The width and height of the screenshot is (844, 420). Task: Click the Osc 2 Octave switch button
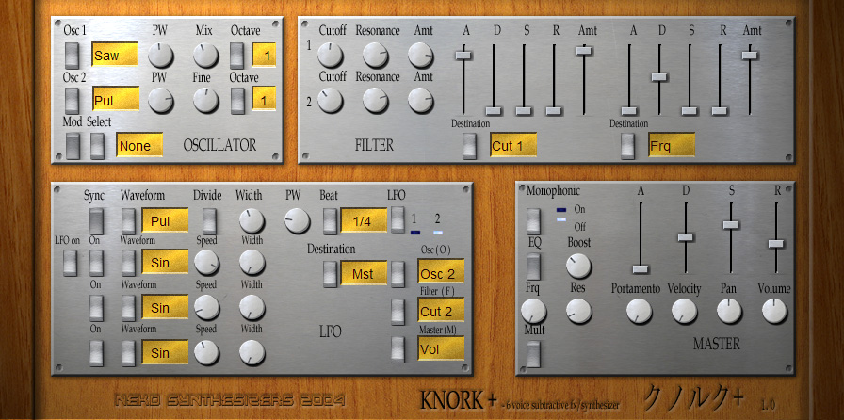(237, 101)
